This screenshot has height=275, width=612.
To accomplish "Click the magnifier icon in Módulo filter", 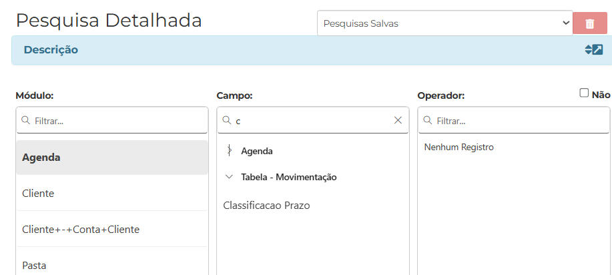I will (x=26, y=120).
